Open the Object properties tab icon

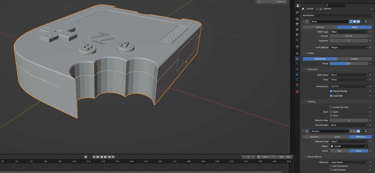297,53
